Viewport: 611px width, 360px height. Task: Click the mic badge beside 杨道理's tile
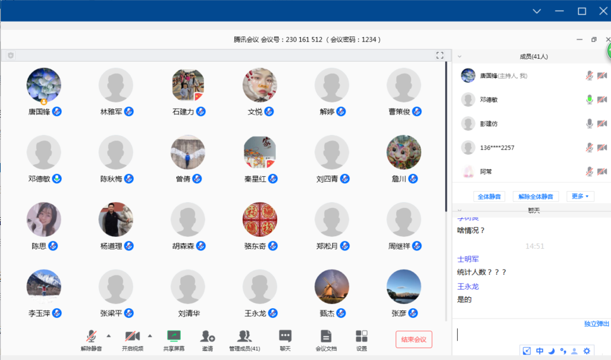[x=129, y=246]
